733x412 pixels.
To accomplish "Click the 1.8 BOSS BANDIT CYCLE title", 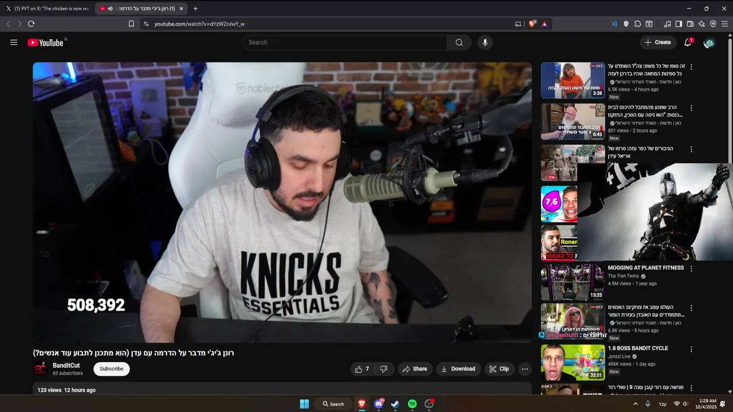I will (x=638, y=348).
